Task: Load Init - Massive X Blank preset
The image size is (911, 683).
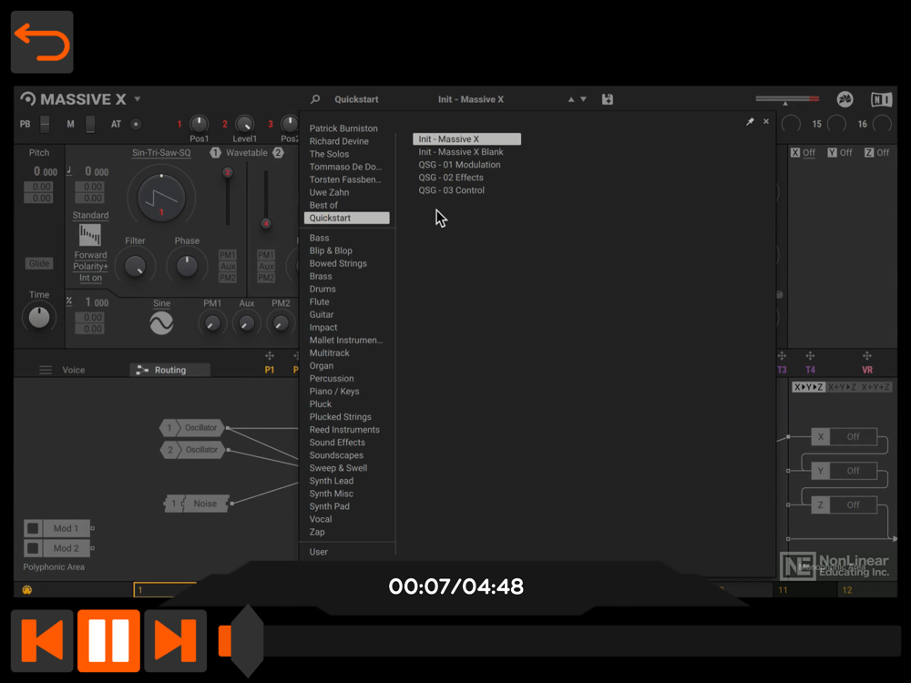Action: tap(461, 152)
